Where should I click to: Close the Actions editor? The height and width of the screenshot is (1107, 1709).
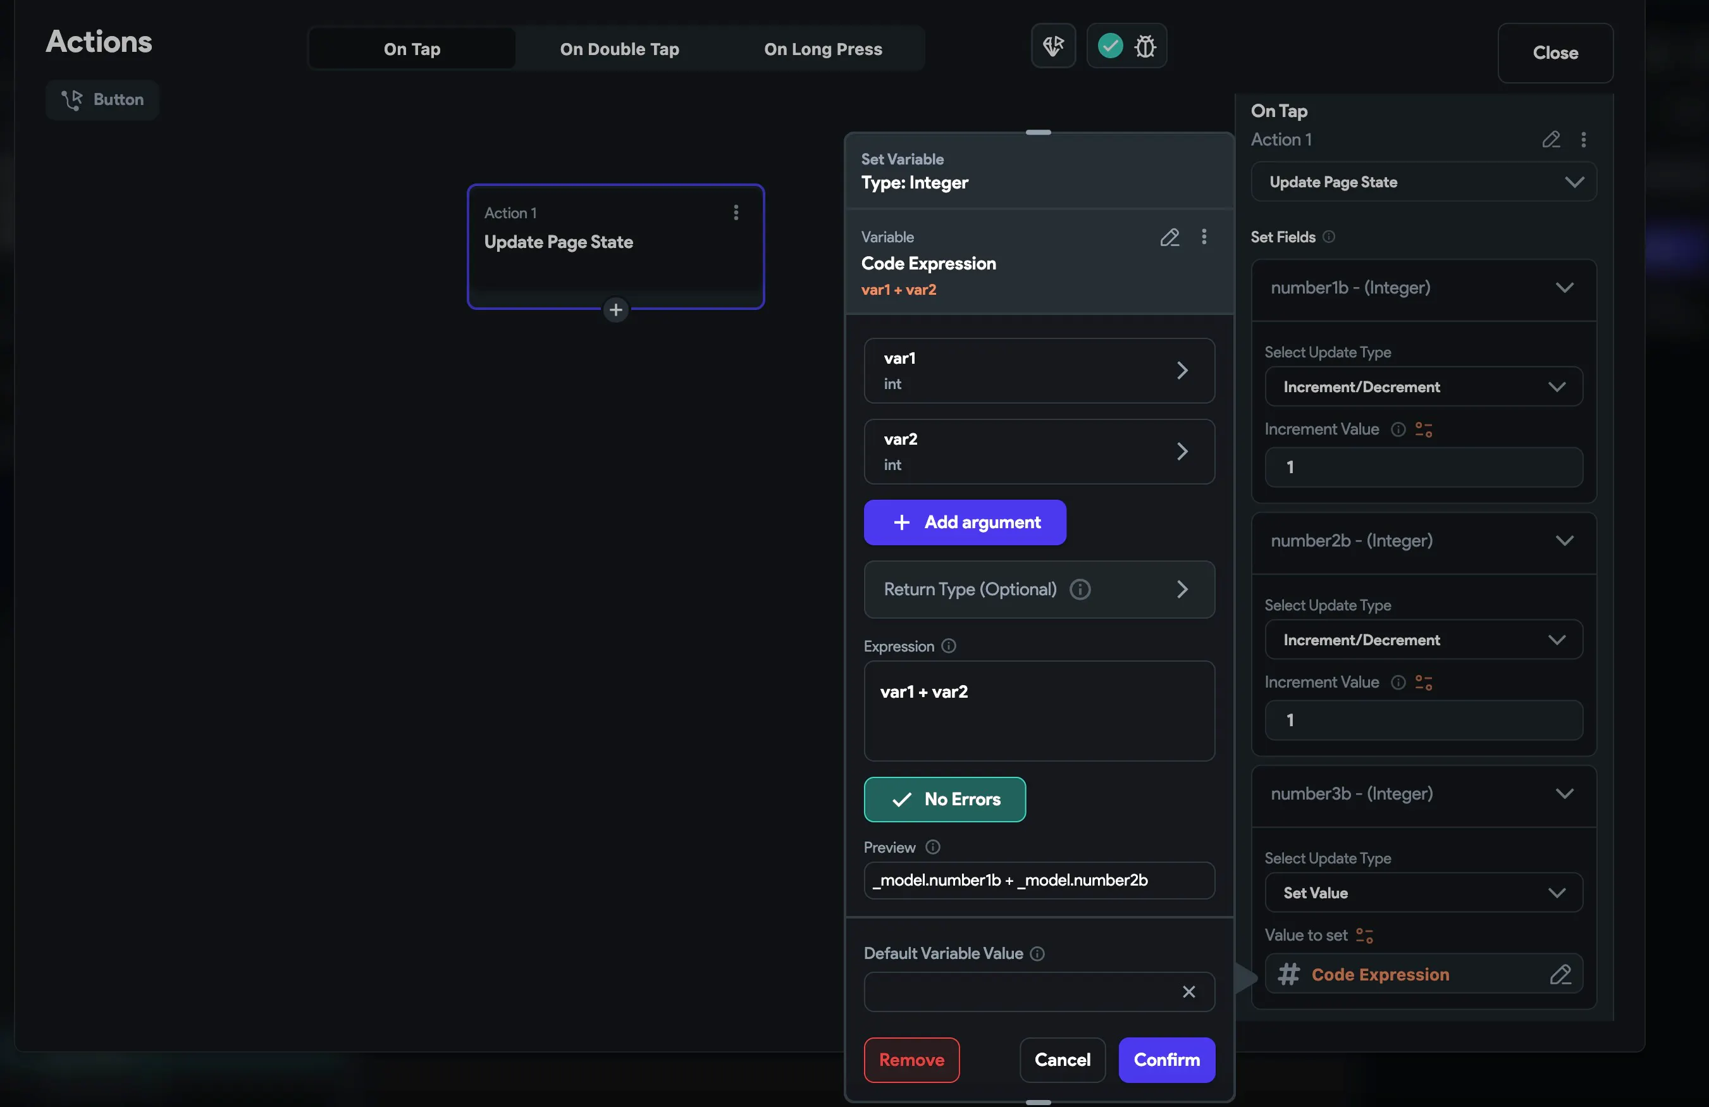(1555, 53)
